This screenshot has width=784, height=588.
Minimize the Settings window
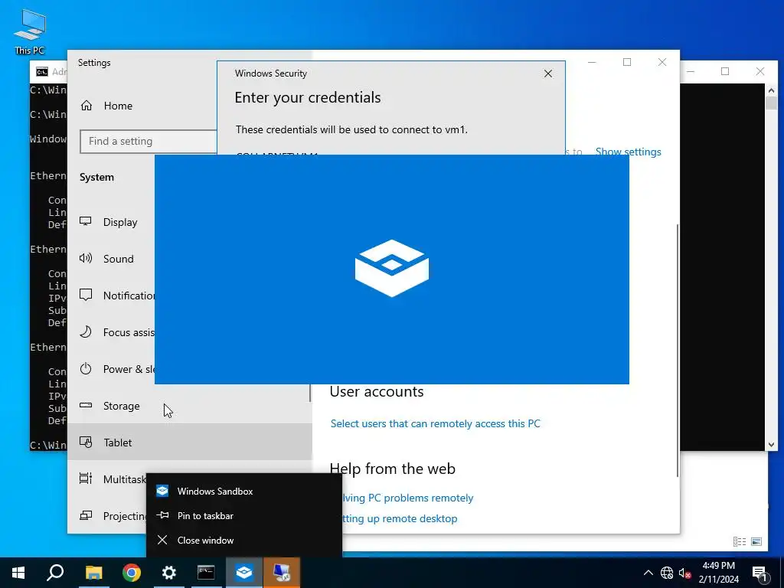(592, 62)
